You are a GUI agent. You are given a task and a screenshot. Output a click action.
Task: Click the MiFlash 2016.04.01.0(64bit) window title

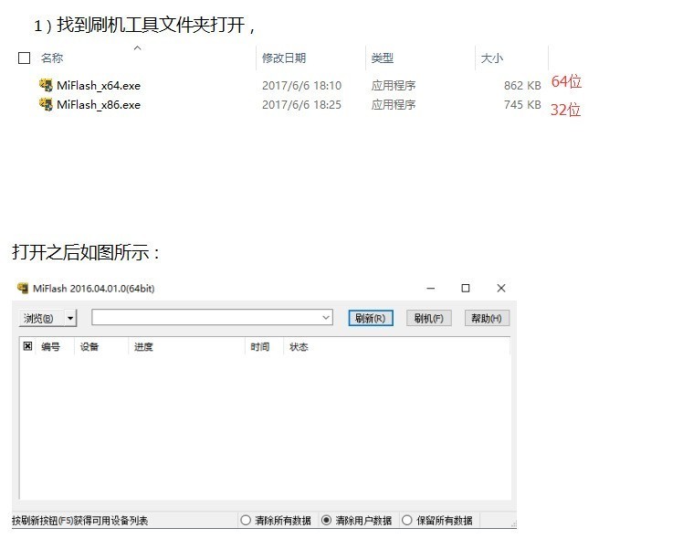pyautogui.click(x=94, y=289)
